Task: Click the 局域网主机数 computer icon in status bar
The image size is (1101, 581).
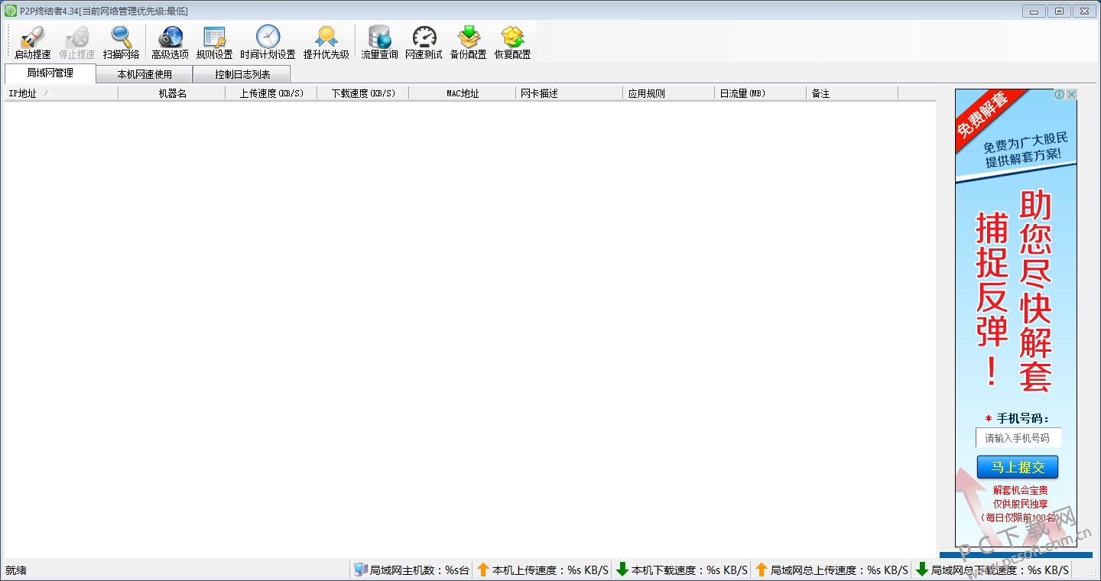Action: click(x=361, y=570)
